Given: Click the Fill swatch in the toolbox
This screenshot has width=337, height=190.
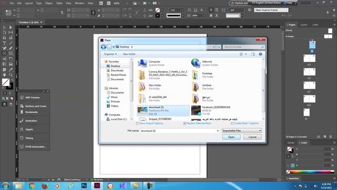Looking at the screenshot, I should pos(6,82).
